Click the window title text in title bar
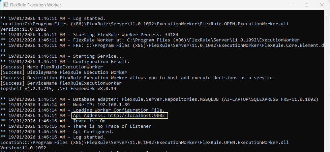Image resolution: width=330 pixels, height=152 pixels. tap(36, 5)
